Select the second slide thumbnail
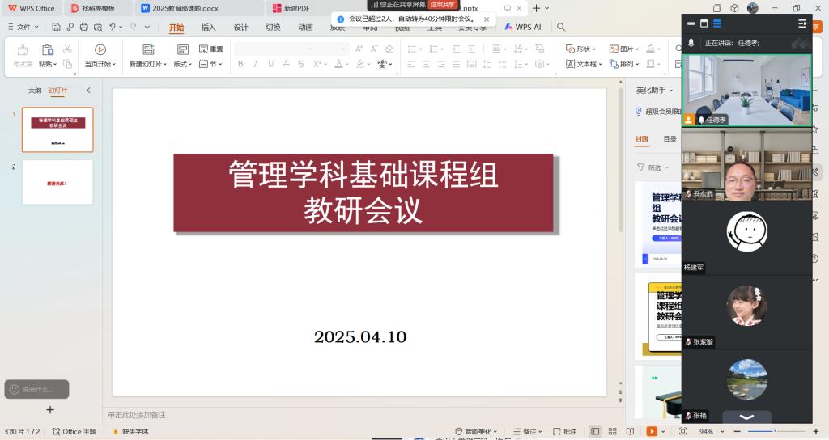 point(57,182)
